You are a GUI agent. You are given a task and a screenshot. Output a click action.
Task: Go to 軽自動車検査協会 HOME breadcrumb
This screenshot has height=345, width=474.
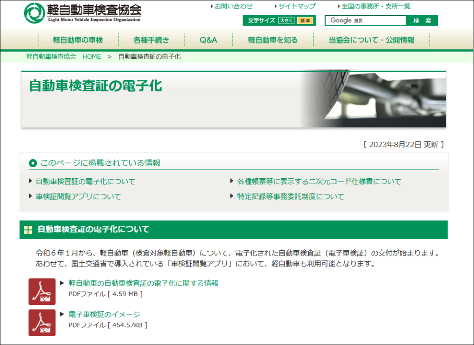63,57
